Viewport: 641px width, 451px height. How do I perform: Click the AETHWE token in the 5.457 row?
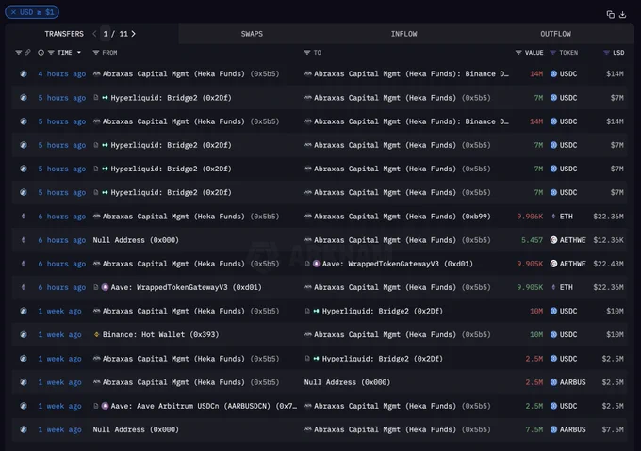(x=567, y=240)
